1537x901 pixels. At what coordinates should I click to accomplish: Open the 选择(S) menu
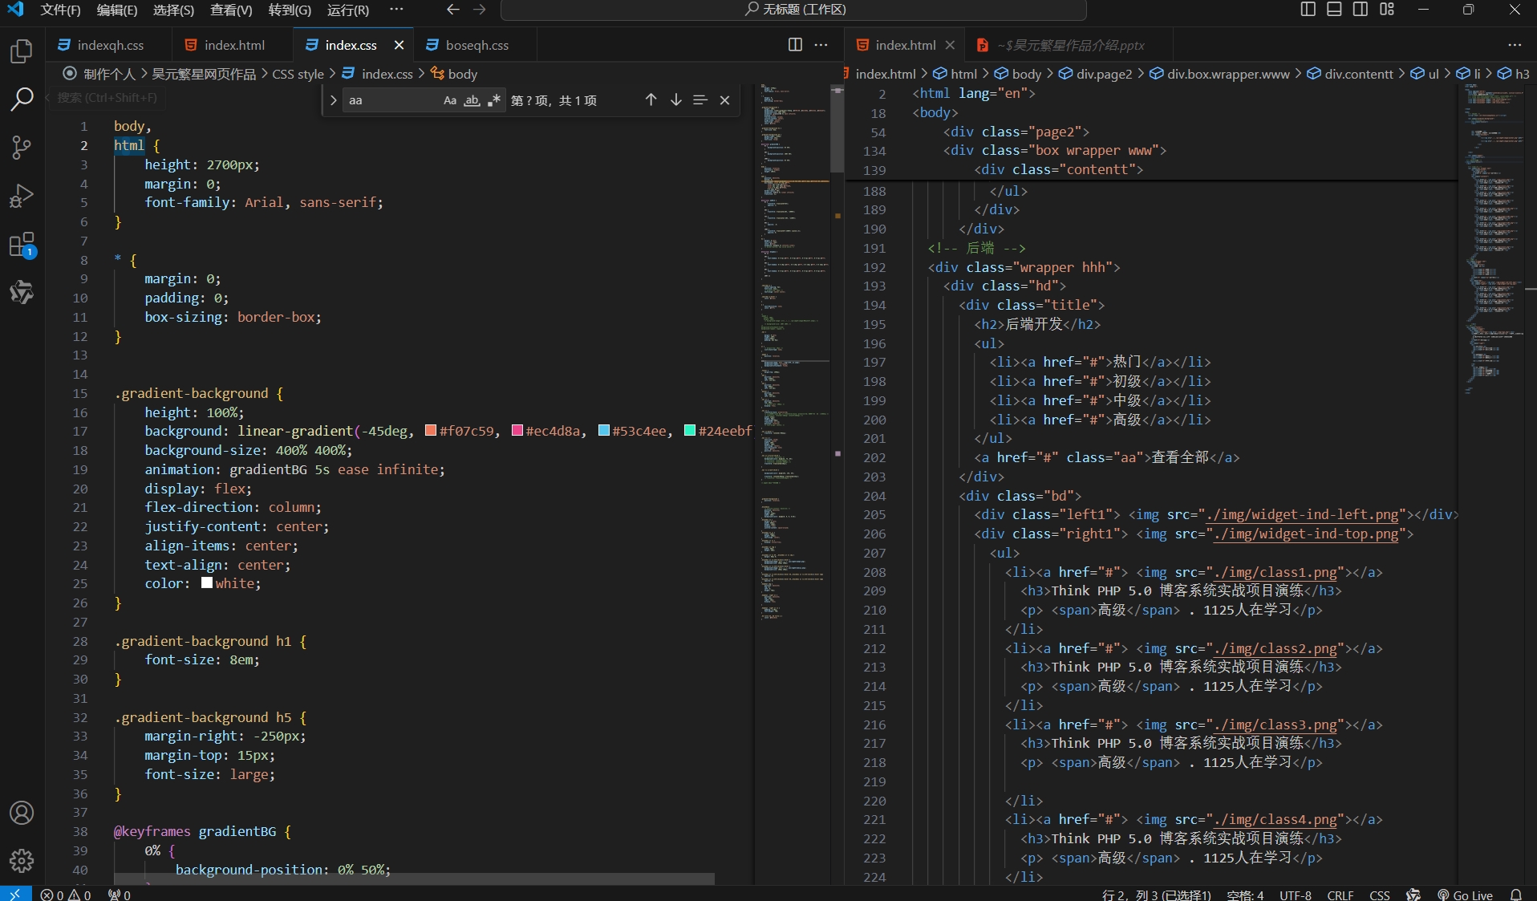click(x=173, y=10)
